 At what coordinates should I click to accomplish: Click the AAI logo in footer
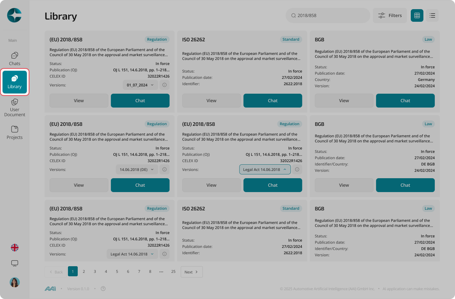pos(50,289)
